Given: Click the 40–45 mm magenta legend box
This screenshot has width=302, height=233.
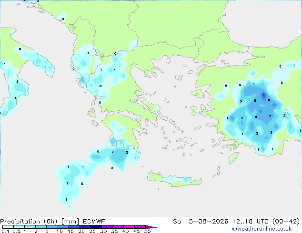Looking at the screenshot, I should tap(129, 227).
